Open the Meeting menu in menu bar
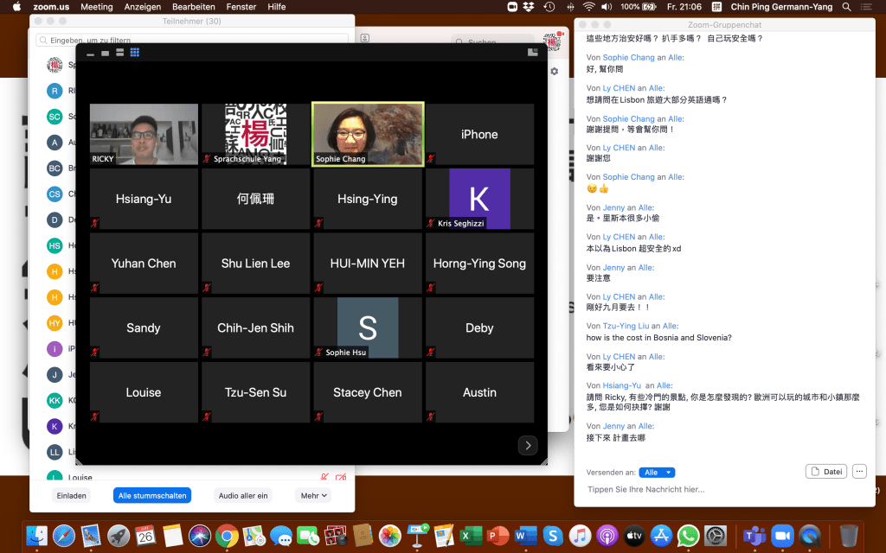This screenshot has height=553, width=886. coord(96,7)
